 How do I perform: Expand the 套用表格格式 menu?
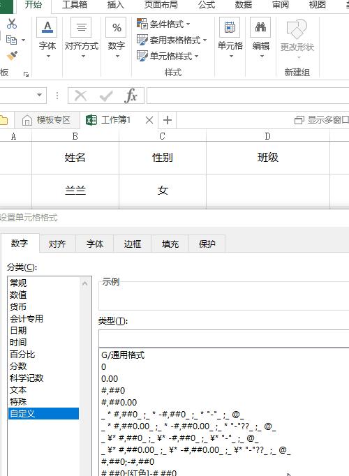click(172, 40)
